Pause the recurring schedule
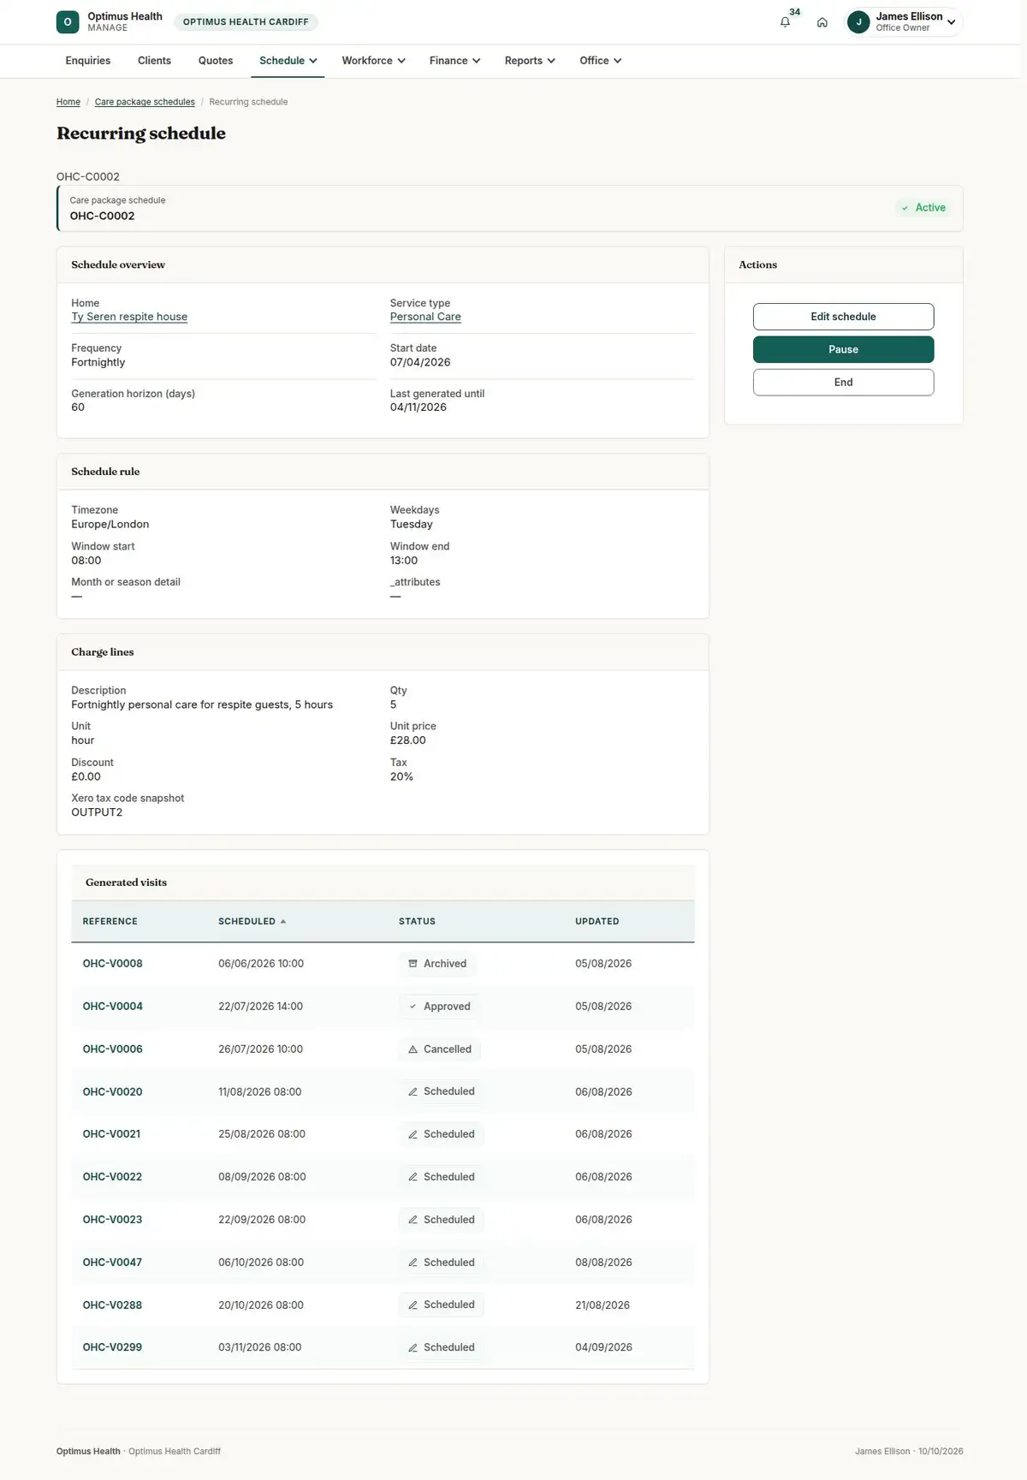 [x=844, y=349]
